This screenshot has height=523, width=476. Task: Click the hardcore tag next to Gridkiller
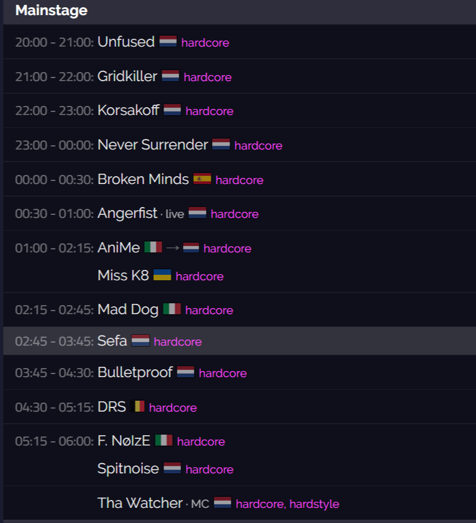point(208,77)
